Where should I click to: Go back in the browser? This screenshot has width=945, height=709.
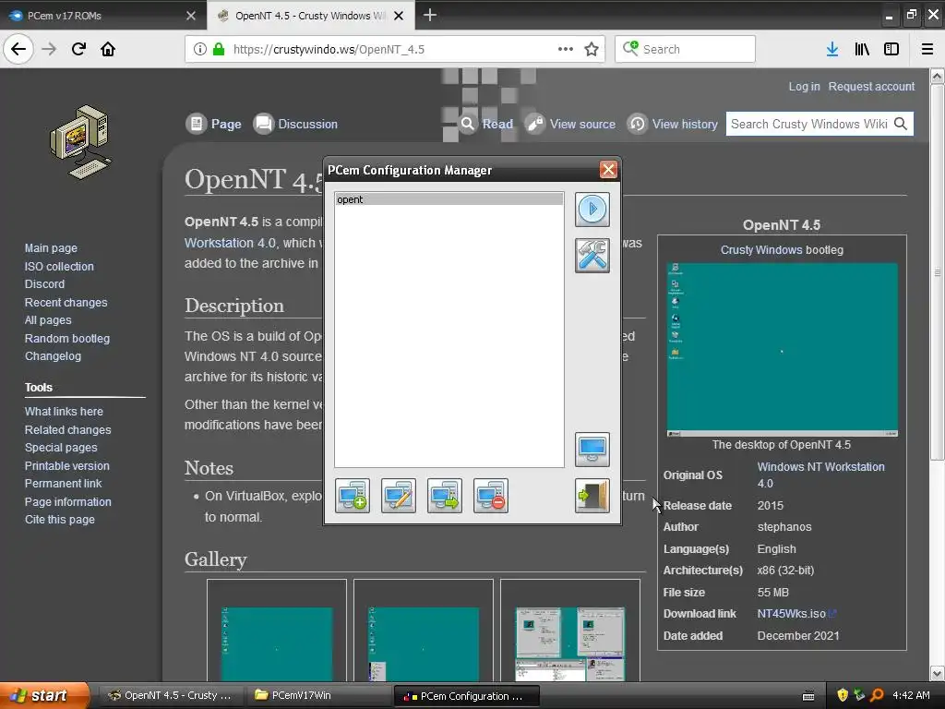click(x=18, y=49)
